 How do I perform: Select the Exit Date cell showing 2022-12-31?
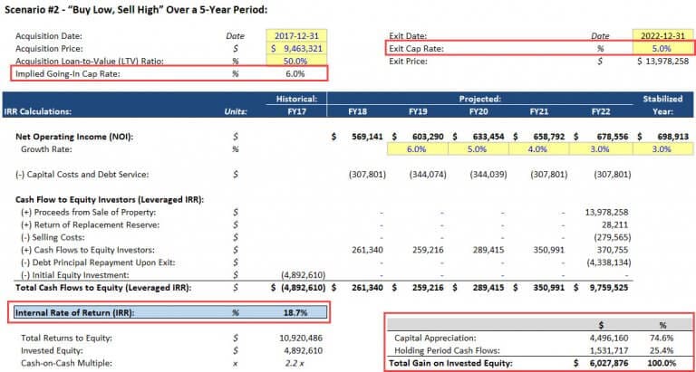(x=662, y=34)
